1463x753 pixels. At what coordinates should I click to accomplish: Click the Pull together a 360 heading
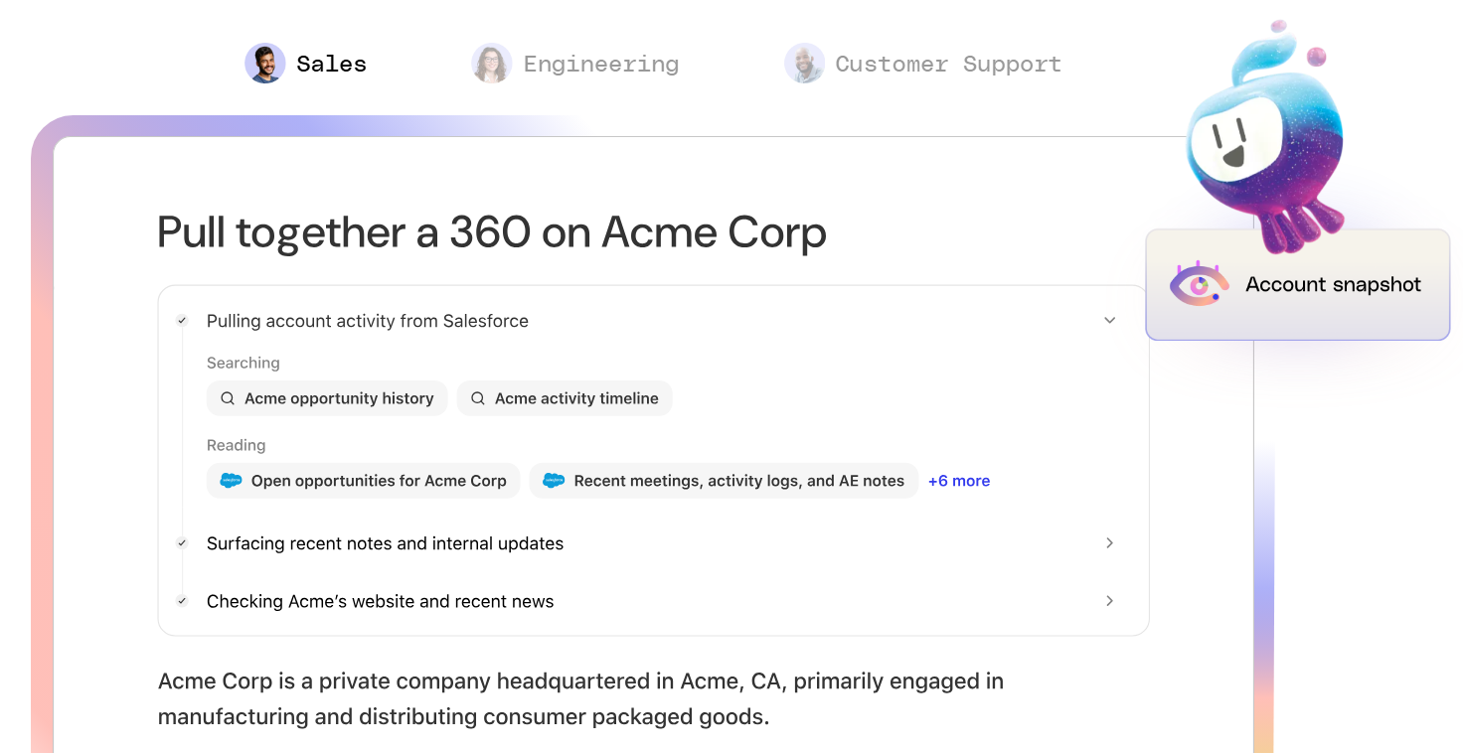click(x=492, y=232)
